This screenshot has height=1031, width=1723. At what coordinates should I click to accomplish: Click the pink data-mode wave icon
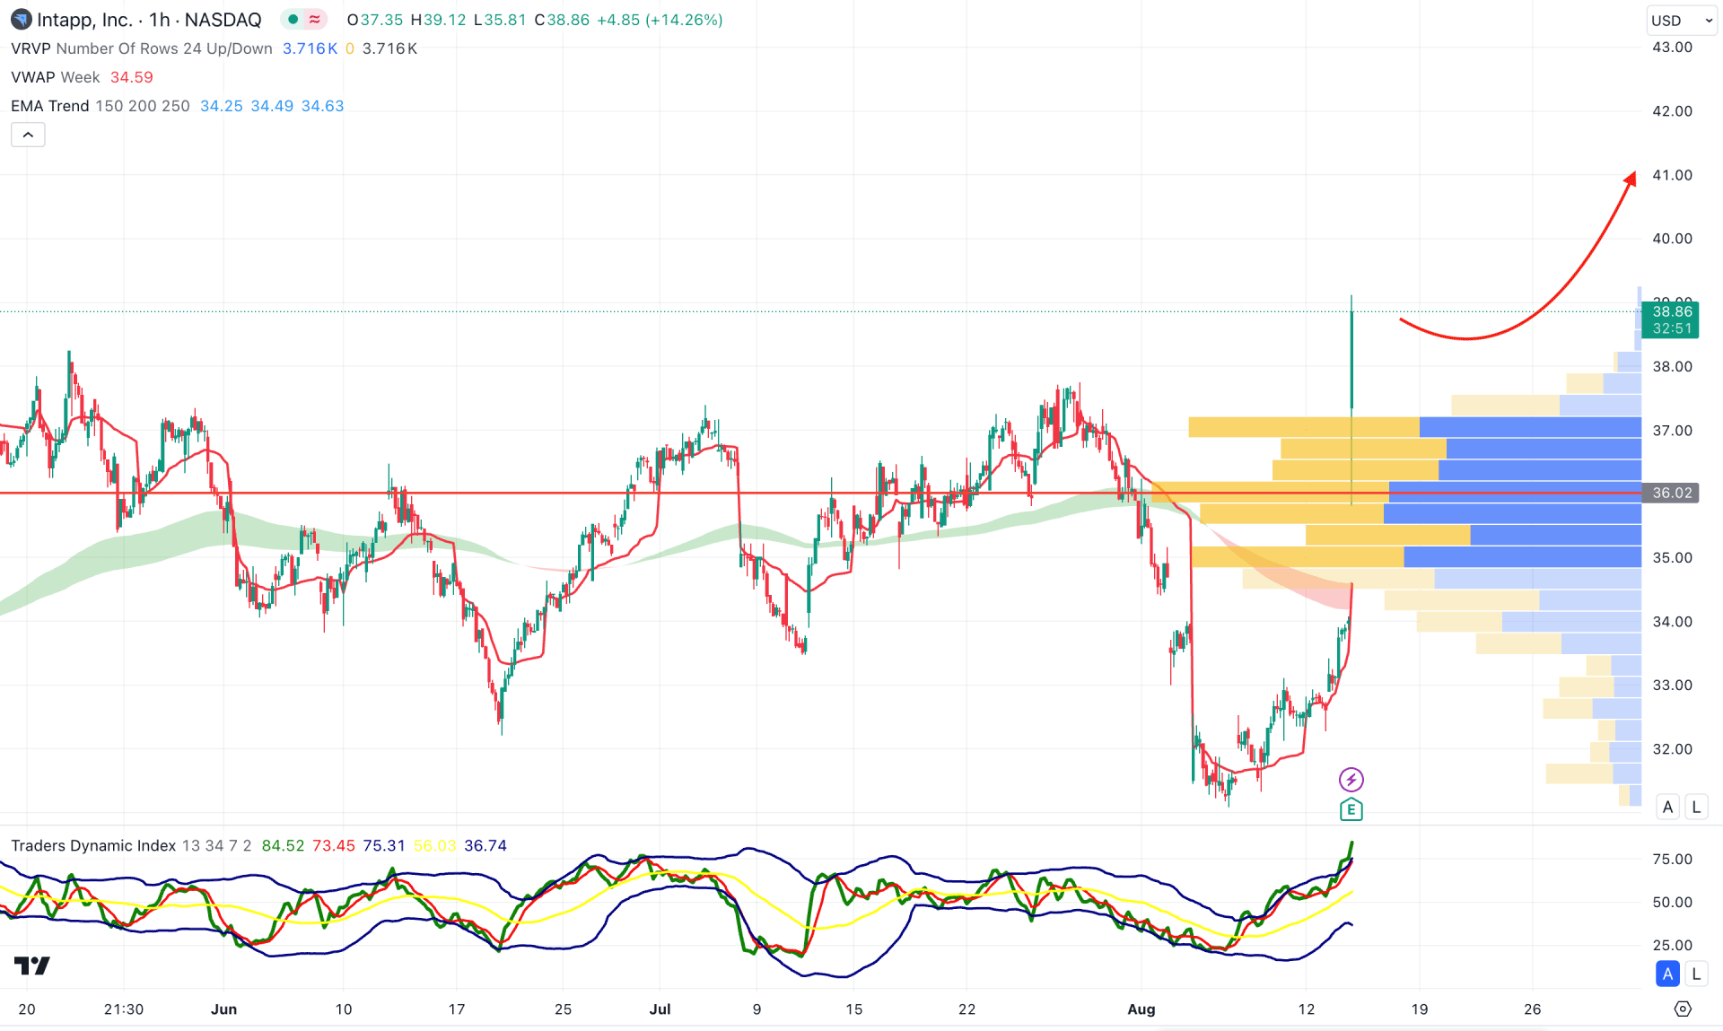315,20
